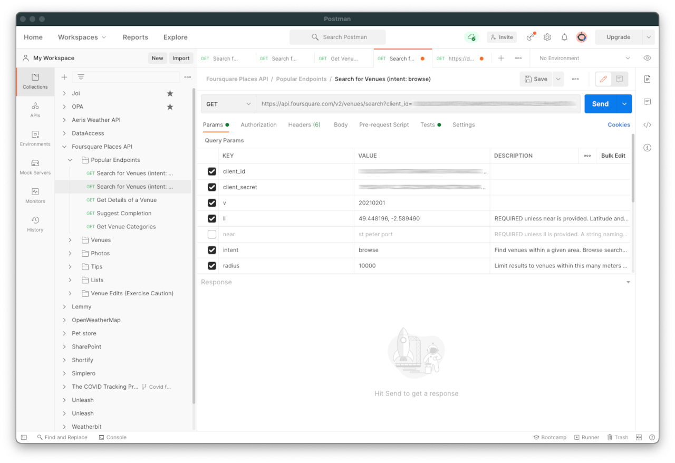
Task: Open the Documentation icon in the right sidebar
Action: pos(648,79)
